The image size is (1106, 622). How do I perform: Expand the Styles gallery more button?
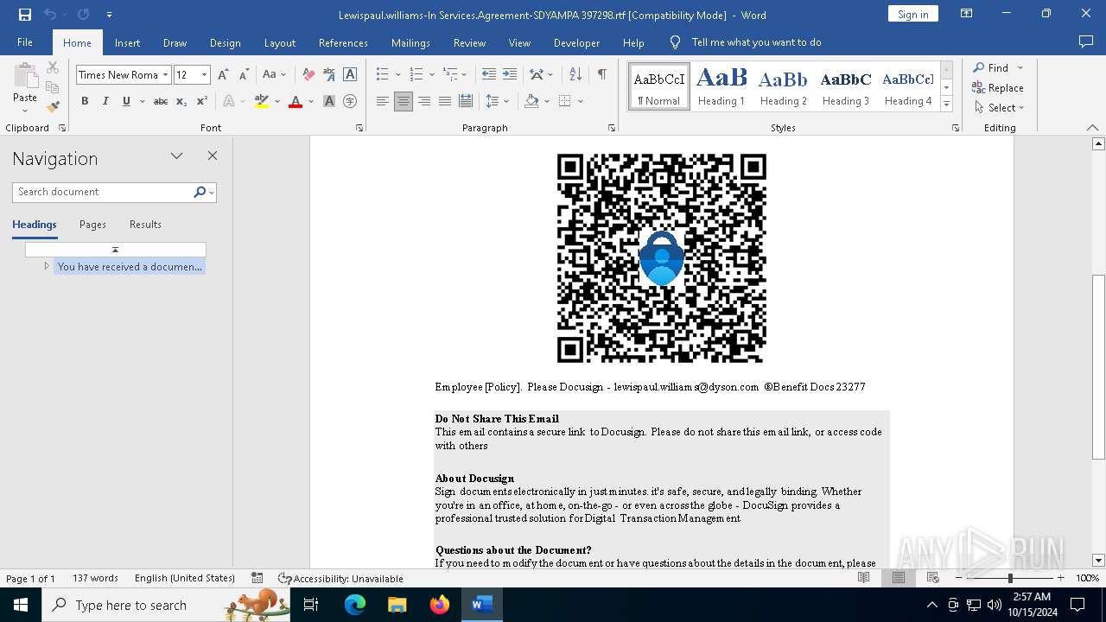(946, 105)
